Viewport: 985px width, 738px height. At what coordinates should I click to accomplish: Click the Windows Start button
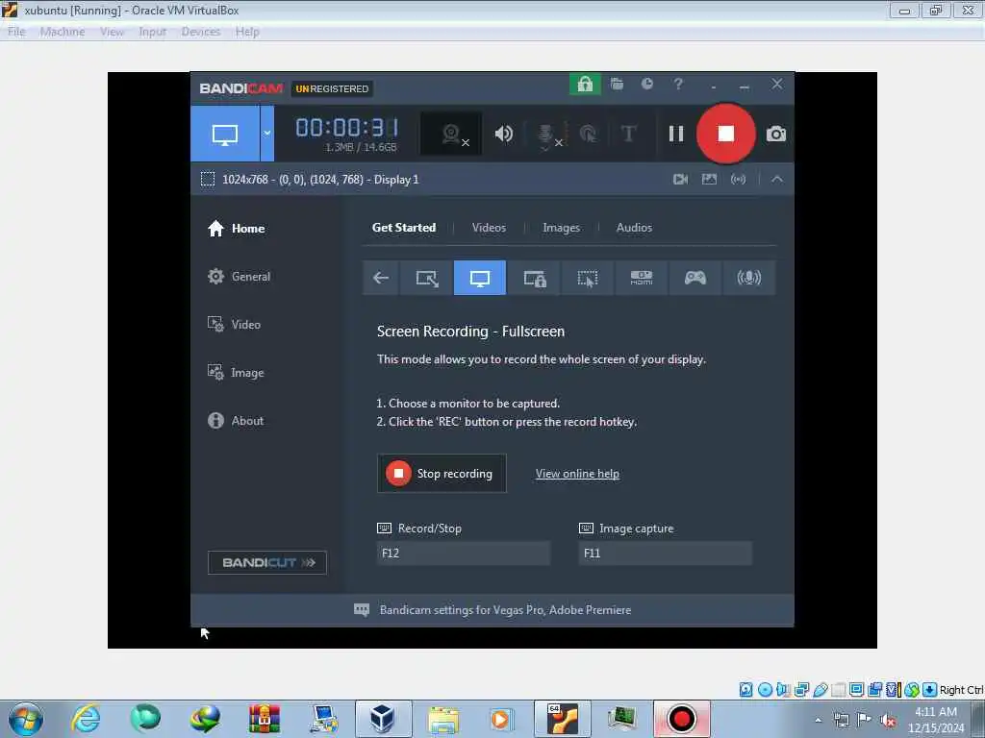click(x=26, y=719)
